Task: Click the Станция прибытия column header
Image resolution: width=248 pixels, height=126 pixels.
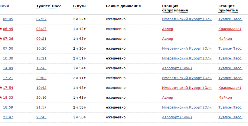Action: (228, 8)
